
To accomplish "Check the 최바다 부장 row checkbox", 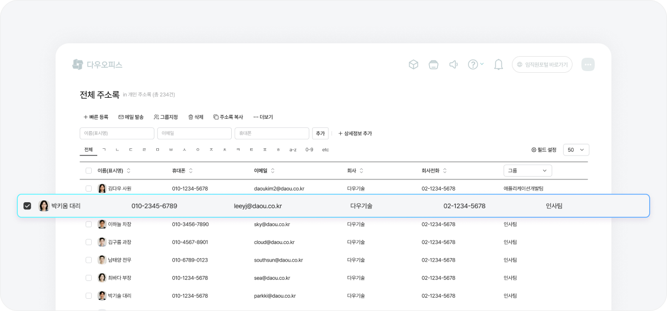I will click(x=88, y=278).
